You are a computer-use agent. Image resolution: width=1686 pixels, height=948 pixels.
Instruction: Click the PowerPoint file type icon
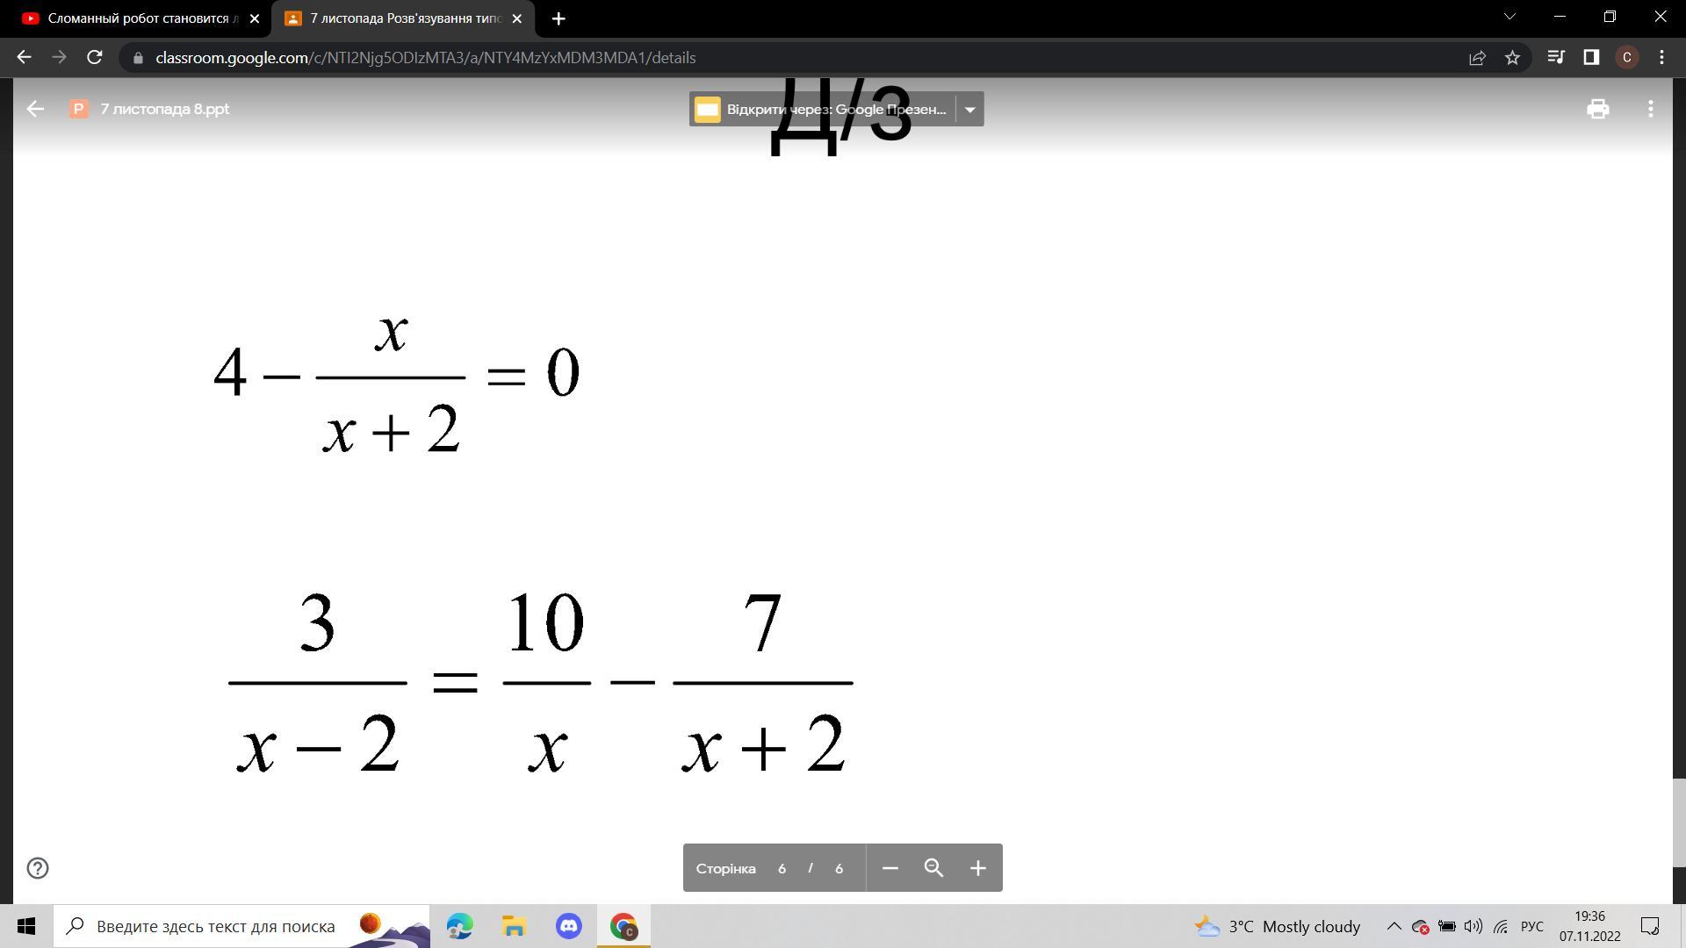[x=79, y=109]
